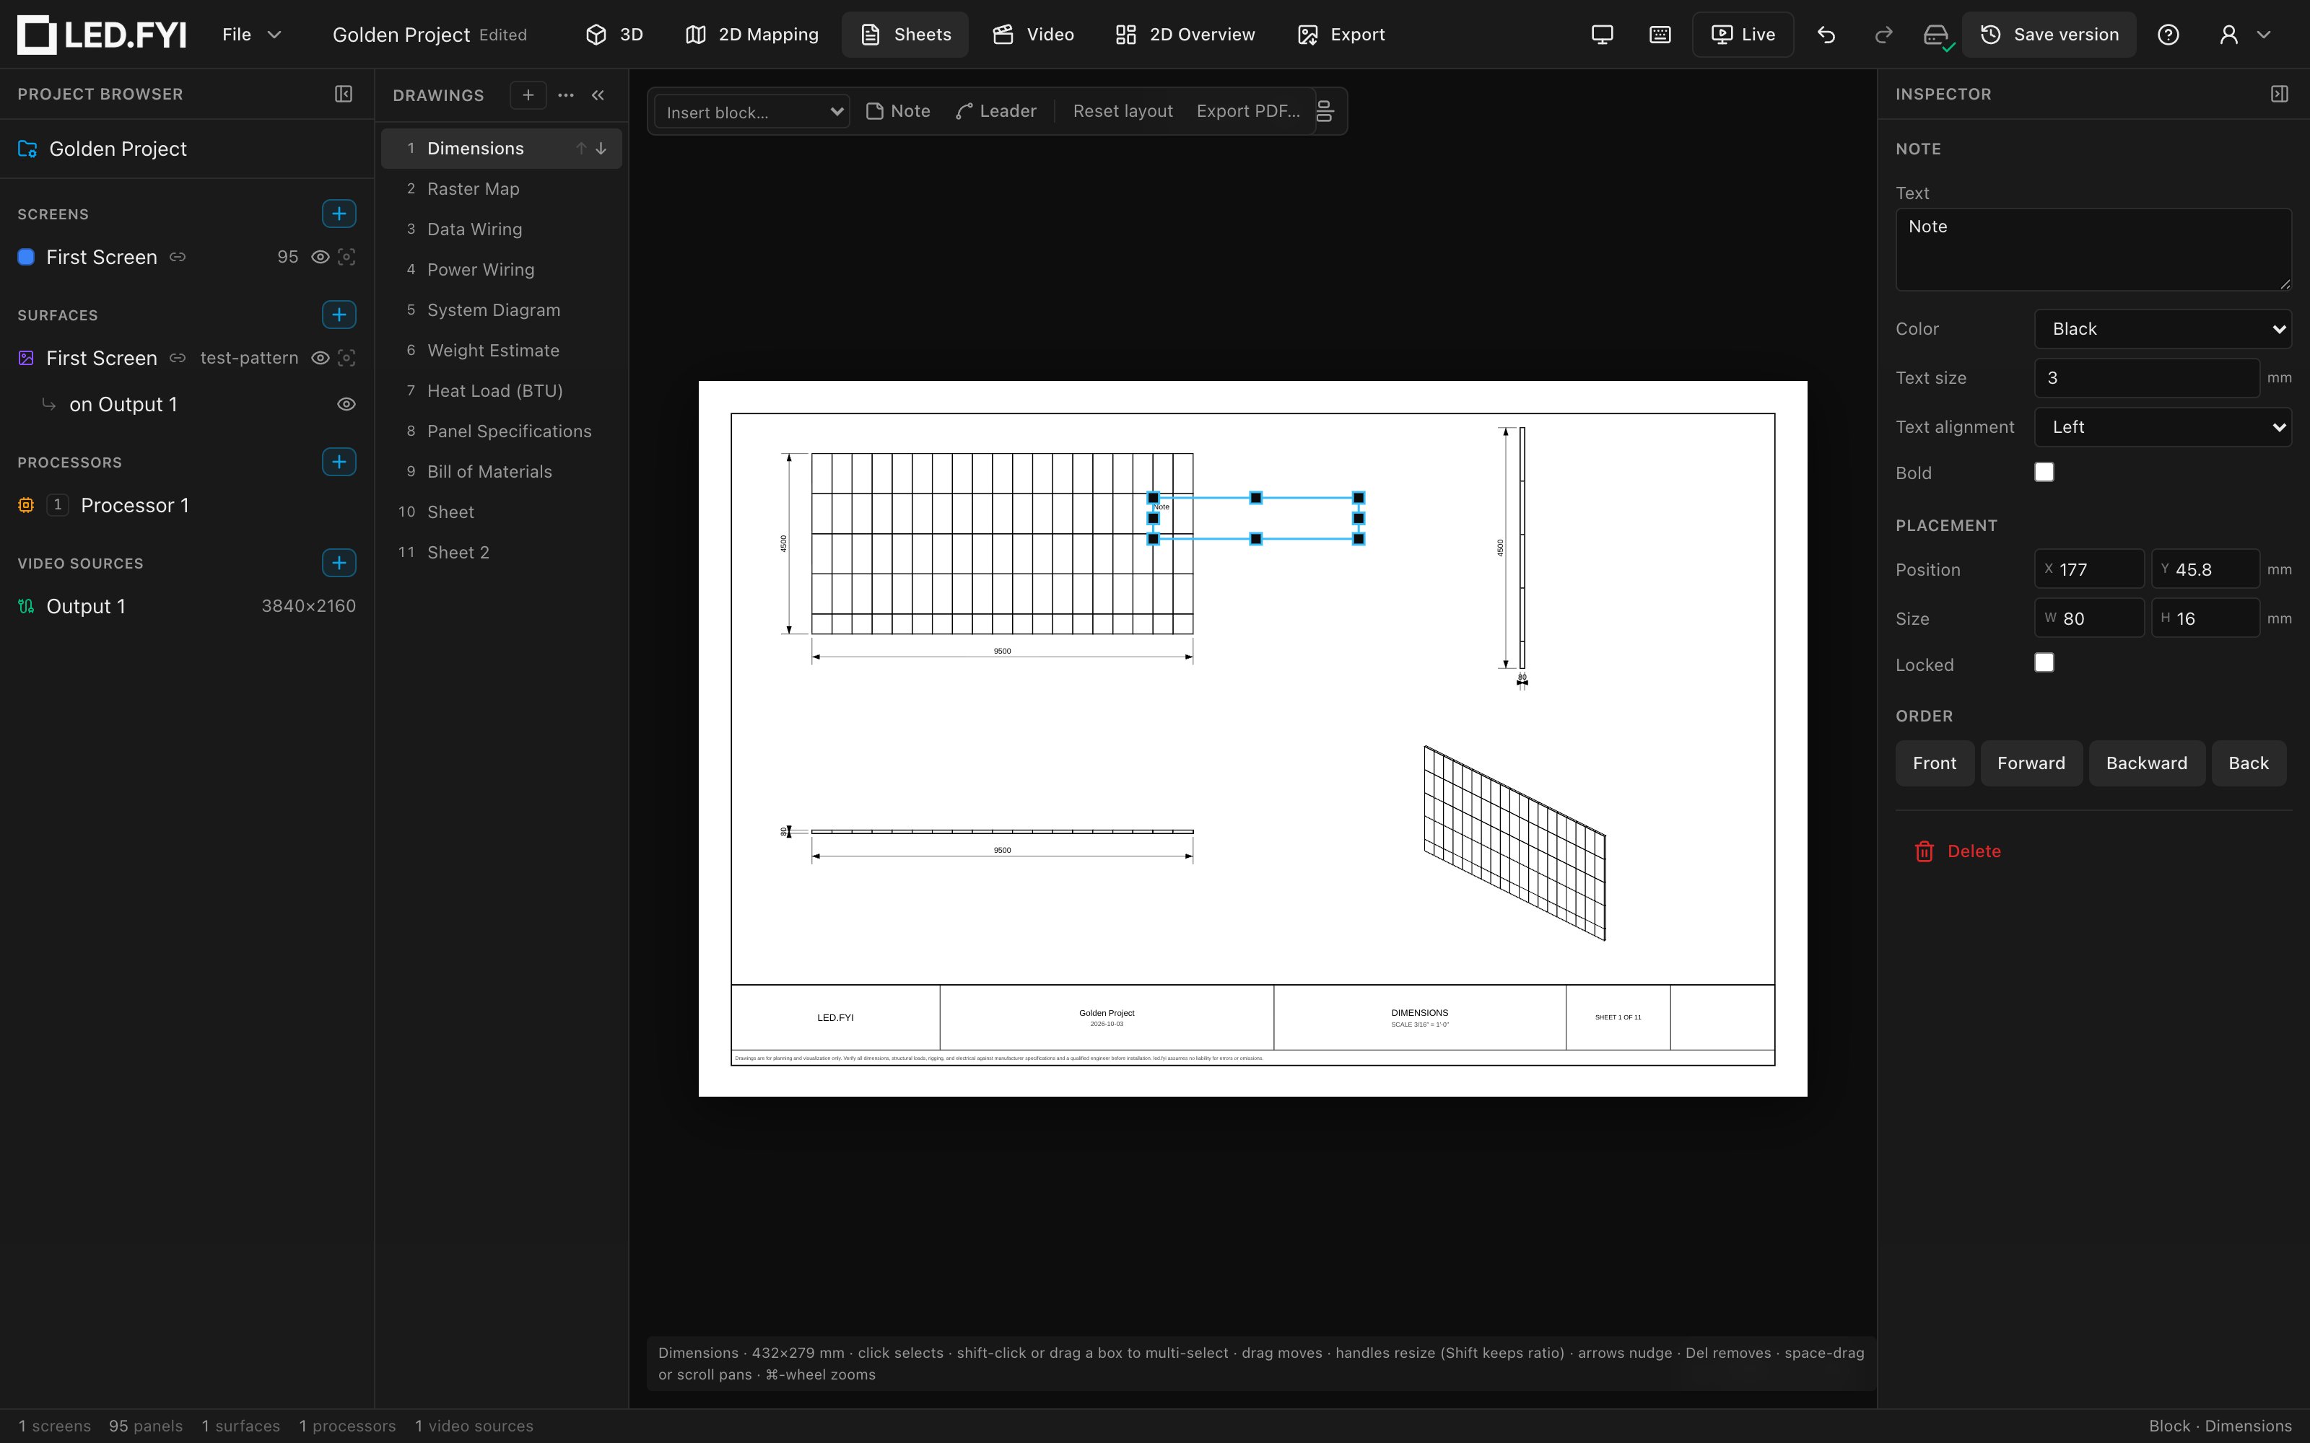Open the Drawings more options ellipsis
2310x1443 pixels.
[566, 95]
